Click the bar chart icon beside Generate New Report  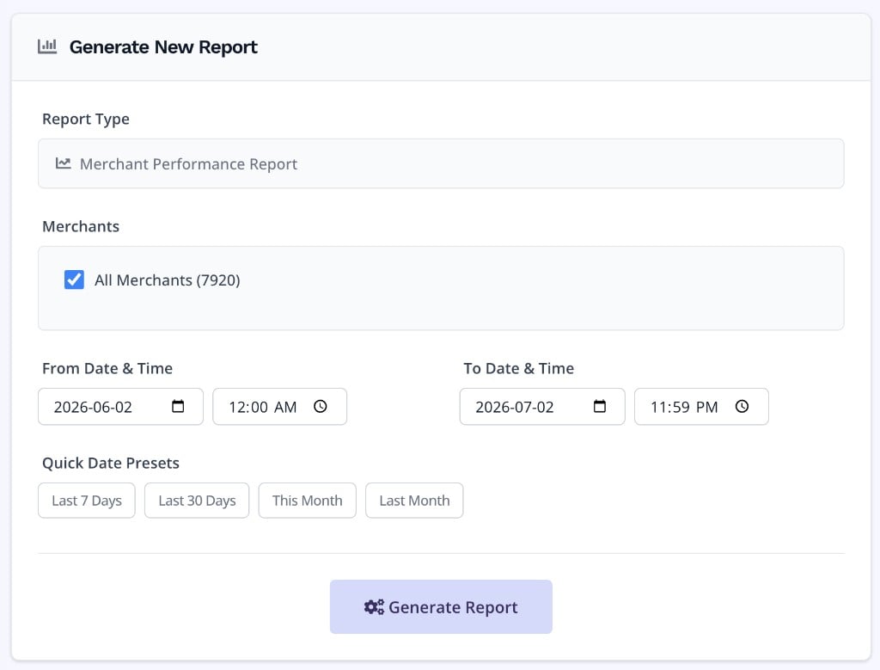pyautogui.click(x=47, y=46)
